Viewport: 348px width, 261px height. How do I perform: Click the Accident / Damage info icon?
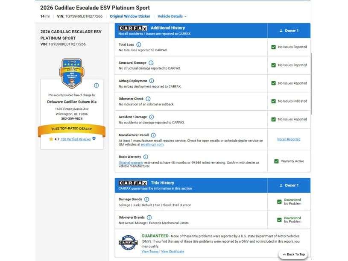coord(152,117)
